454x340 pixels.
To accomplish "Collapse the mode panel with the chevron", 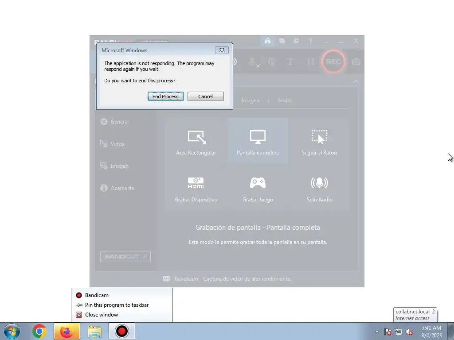I will coord(356,81).
